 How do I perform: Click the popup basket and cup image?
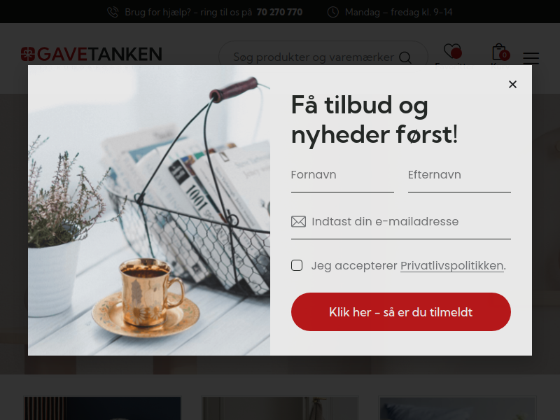click(149, 210)
